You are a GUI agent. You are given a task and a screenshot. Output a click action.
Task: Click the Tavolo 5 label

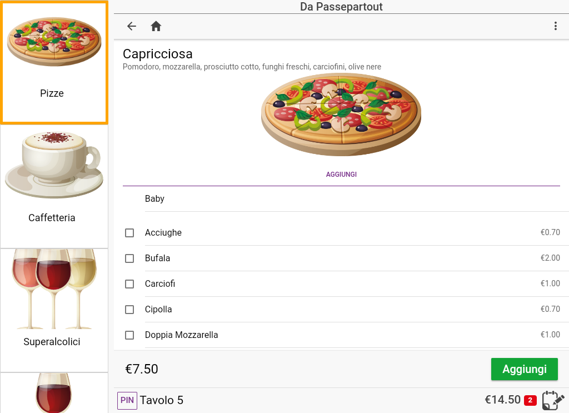tap(162, 400)
